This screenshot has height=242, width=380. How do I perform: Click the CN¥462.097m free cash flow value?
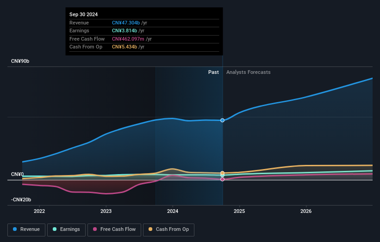128,39
